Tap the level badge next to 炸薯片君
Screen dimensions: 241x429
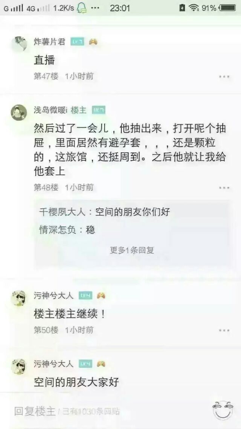77,42
